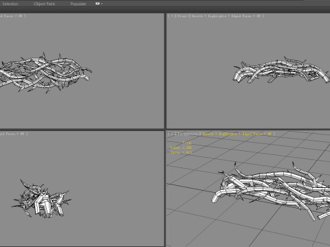This screenshot has width=330, height=247.
Task: Open Perspective viewport shading label menu
Action: coord(236,134)
